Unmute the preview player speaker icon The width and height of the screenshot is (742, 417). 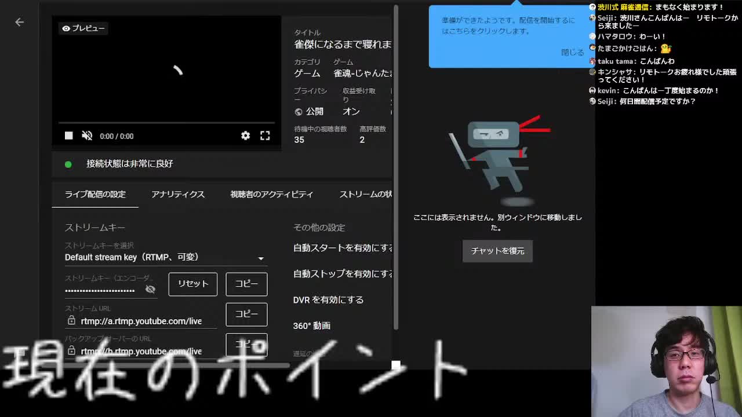(87, 136)
